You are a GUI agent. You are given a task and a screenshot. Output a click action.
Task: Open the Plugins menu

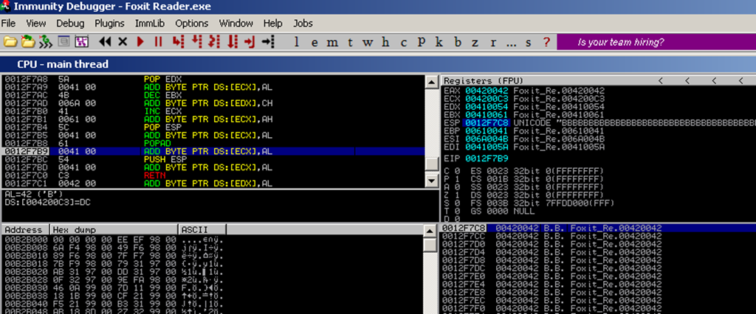(109, 23)
